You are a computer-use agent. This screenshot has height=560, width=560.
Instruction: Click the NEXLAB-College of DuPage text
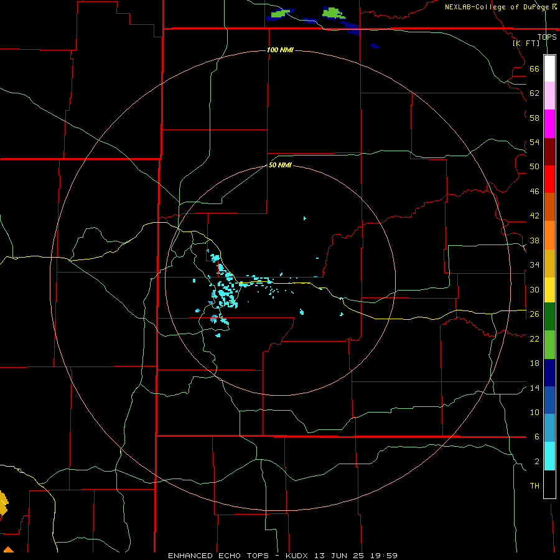click(498, 7)
